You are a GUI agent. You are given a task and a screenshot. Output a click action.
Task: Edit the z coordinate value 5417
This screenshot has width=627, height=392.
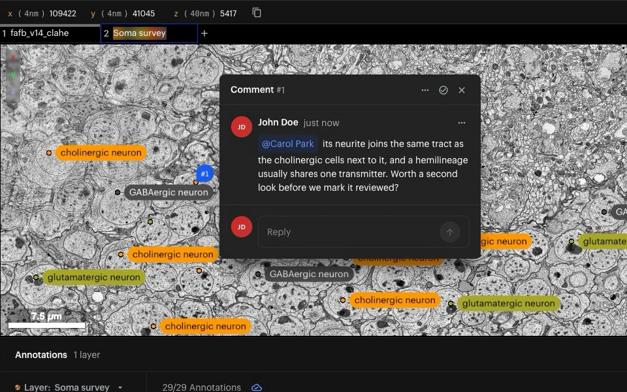(229, 13)
